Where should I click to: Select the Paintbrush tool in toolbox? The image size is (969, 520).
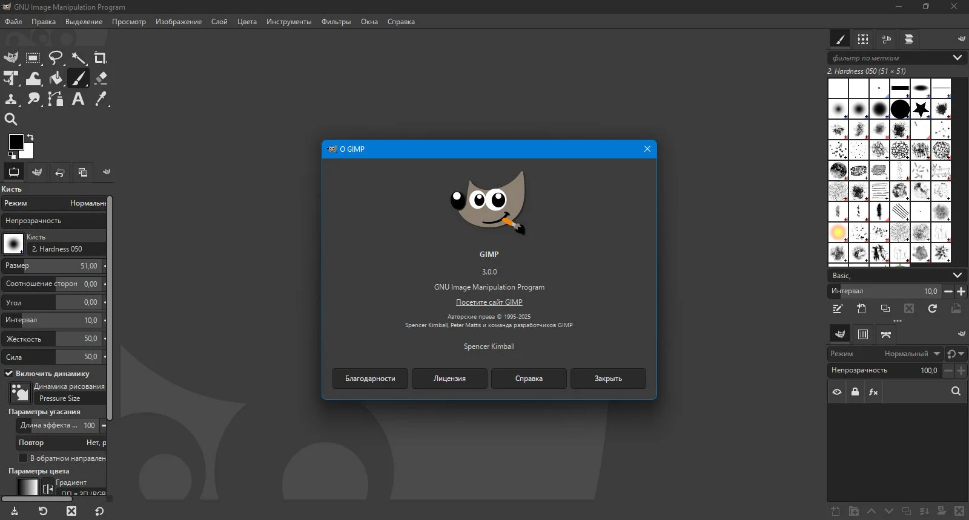[x=78, y=78]
